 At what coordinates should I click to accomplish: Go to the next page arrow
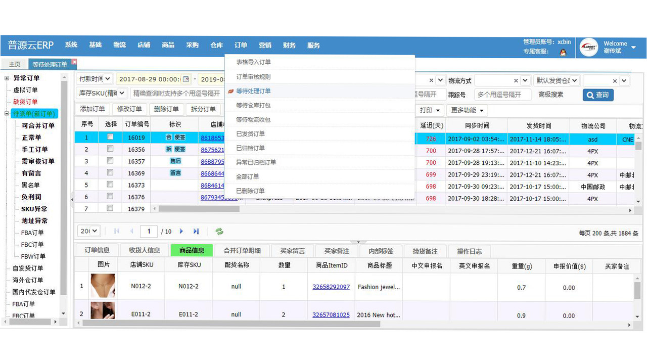coord(181,231)
